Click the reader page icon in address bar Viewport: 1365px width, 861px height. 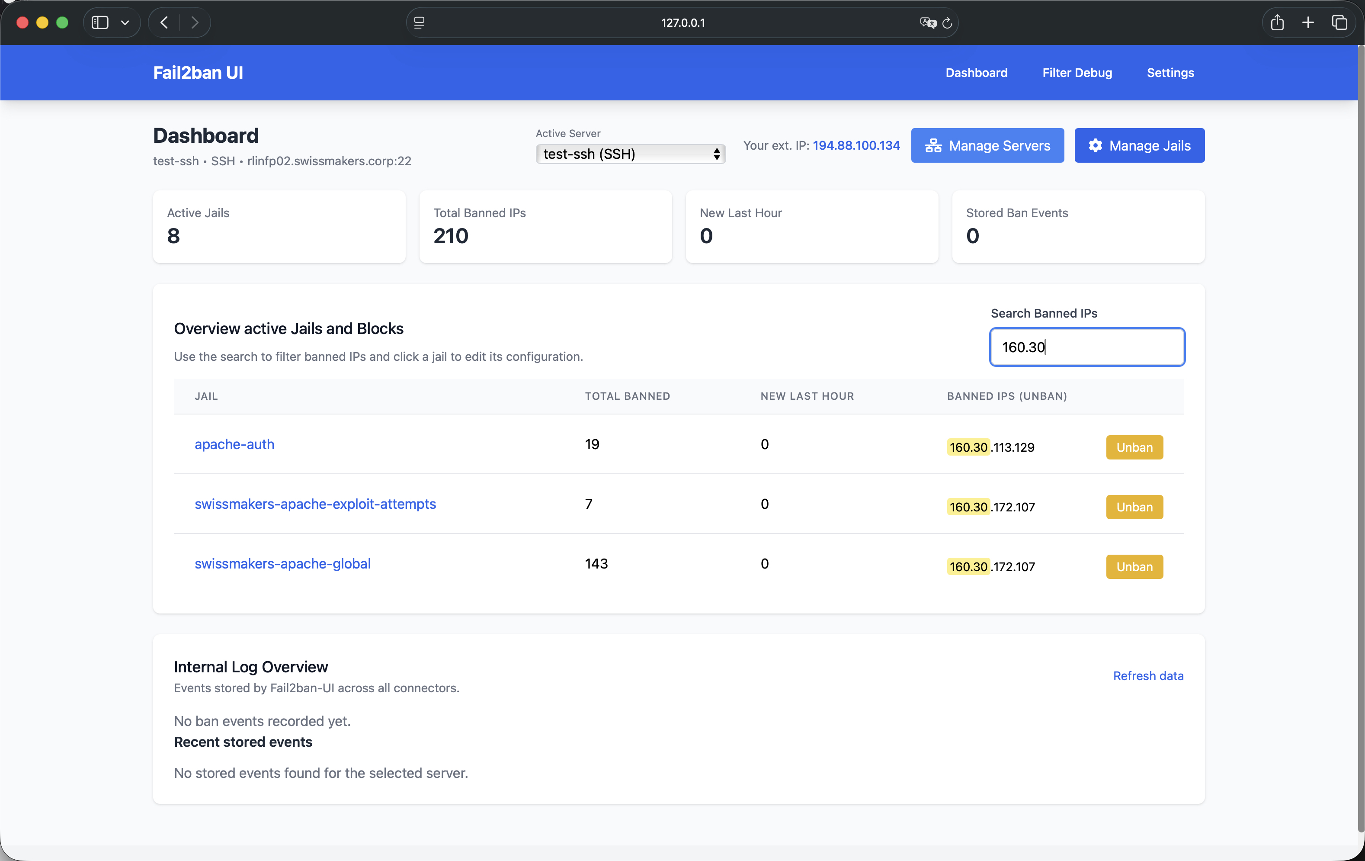420,22
